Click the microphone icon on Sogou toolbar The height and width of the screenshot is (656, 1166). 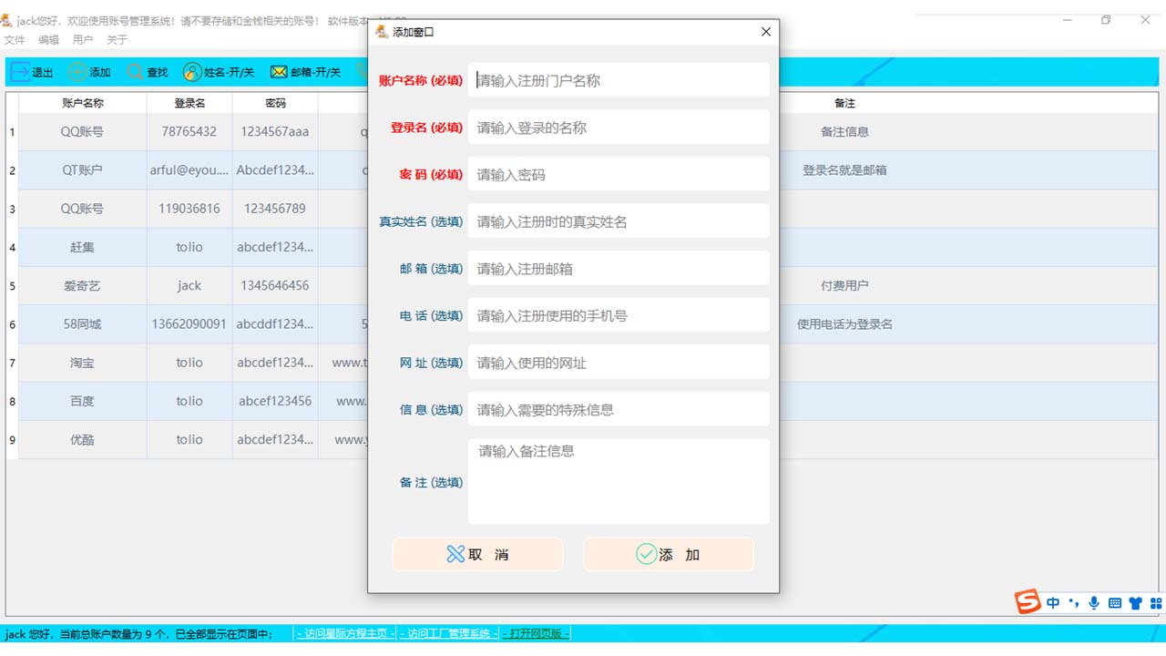(x=1094, y=602)
